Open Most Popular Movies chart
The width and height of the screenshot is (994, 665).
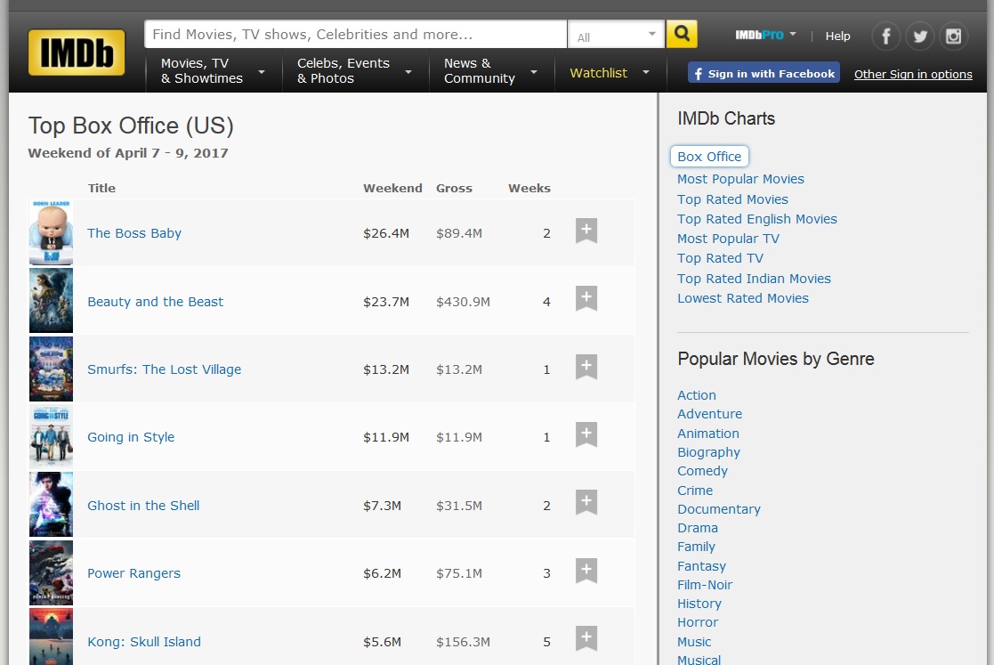click(x=740, y=180)
